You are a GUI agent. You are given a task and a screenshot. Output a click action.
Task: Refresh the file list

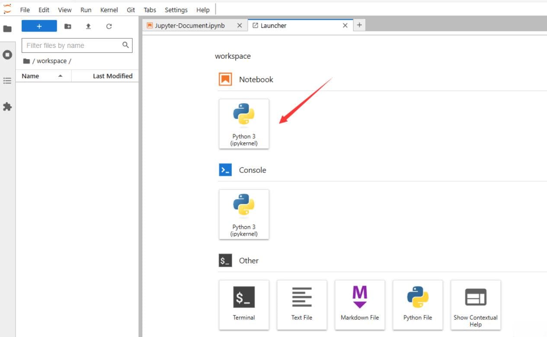coord(109,26)
